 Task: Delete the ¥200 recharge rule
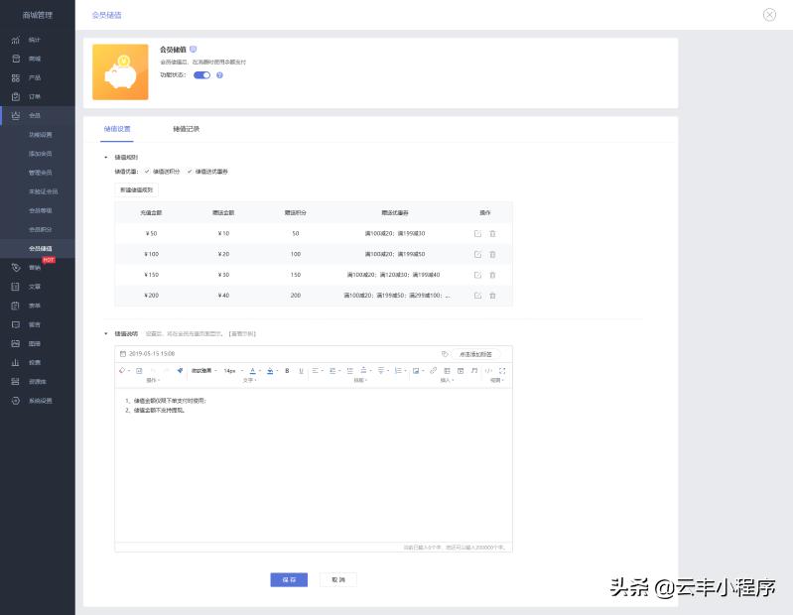pos(492,296)
